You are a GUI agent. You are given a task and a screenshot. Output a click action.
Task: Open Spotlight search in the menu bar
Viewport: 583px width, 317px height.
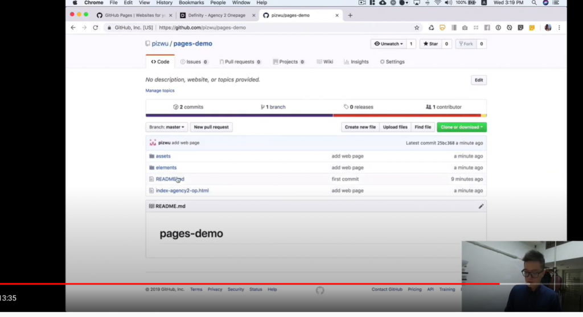(x=534, y=3)
